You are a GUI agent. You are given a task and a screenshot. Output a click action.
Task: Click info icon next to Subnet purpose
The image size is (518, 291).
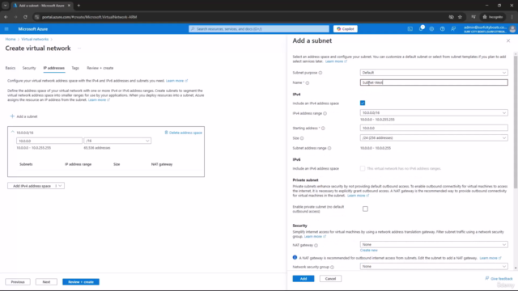[321, 73]
